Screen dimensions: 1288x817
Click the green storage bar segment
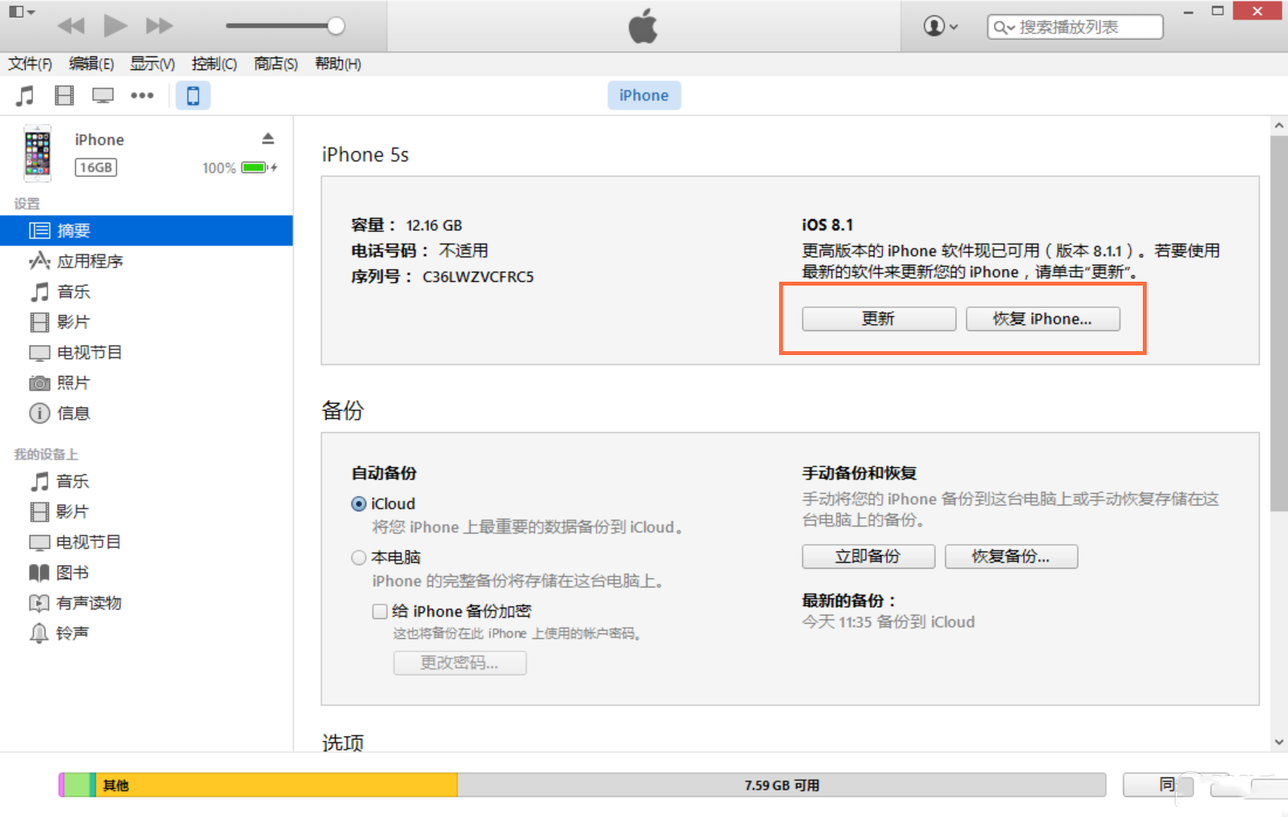point(76,785)
